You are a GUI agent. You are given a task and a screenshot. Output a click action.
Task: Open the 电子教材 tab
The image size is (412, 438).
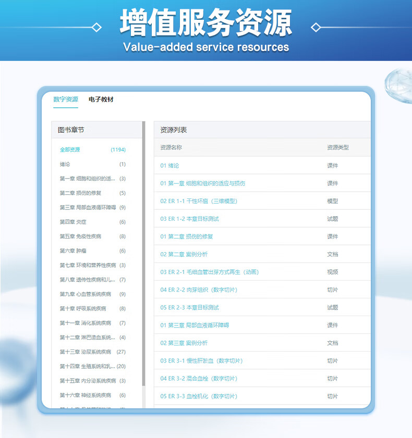click(x=101, y=99)
